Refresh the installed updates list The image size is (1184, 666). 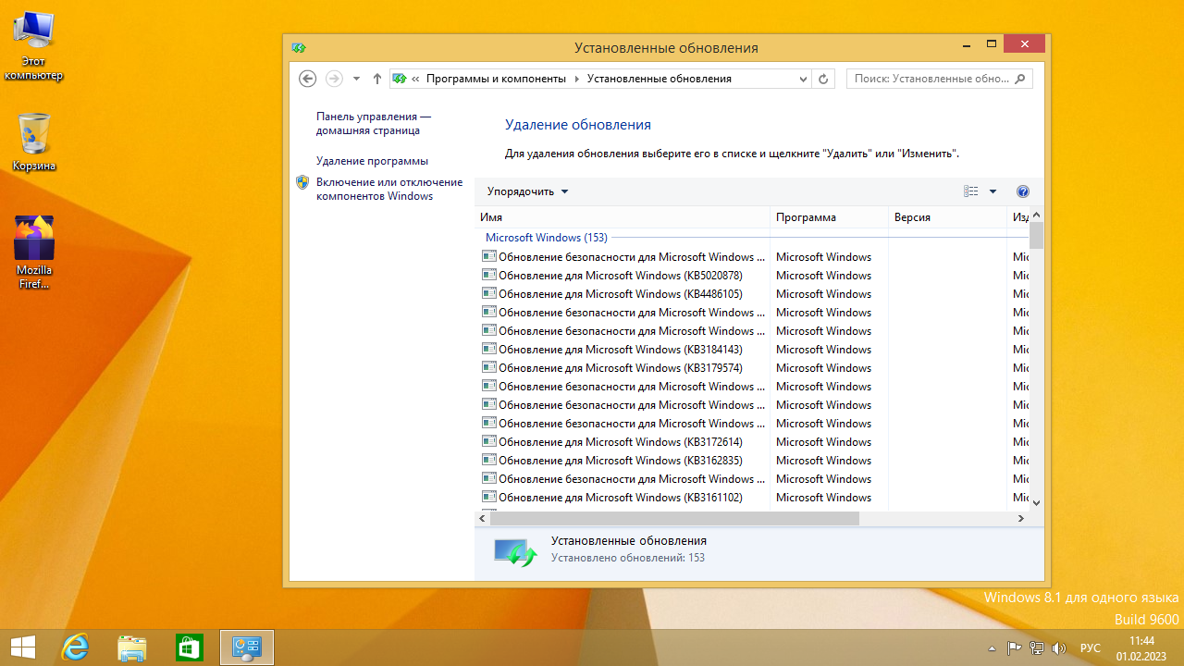tap(824, 79)
